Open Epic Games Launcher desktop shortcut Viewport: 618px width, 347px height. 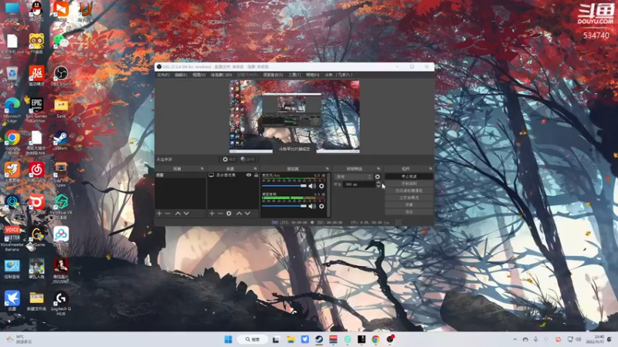point(36,109)
